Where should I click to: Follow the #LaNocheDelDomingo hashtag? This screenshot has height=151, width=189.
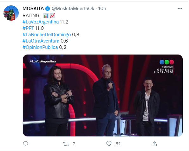pyautogui.click(x=47, y=35)
